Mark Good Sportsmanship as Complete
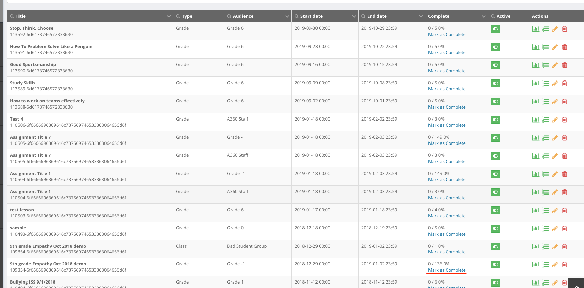Image resolution: width=584 pixels, height=288 pixels. (x=447, y=71)
